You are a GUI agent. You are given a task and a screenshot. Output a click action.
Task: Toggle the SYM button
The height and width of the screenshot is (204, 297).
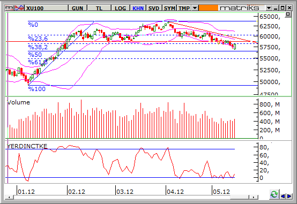(x=169, y=8)
